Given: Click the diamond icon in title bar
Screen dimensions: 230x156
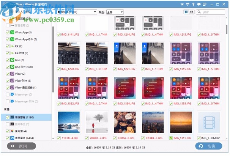Looking at the screenshot, I should (187, 5).
